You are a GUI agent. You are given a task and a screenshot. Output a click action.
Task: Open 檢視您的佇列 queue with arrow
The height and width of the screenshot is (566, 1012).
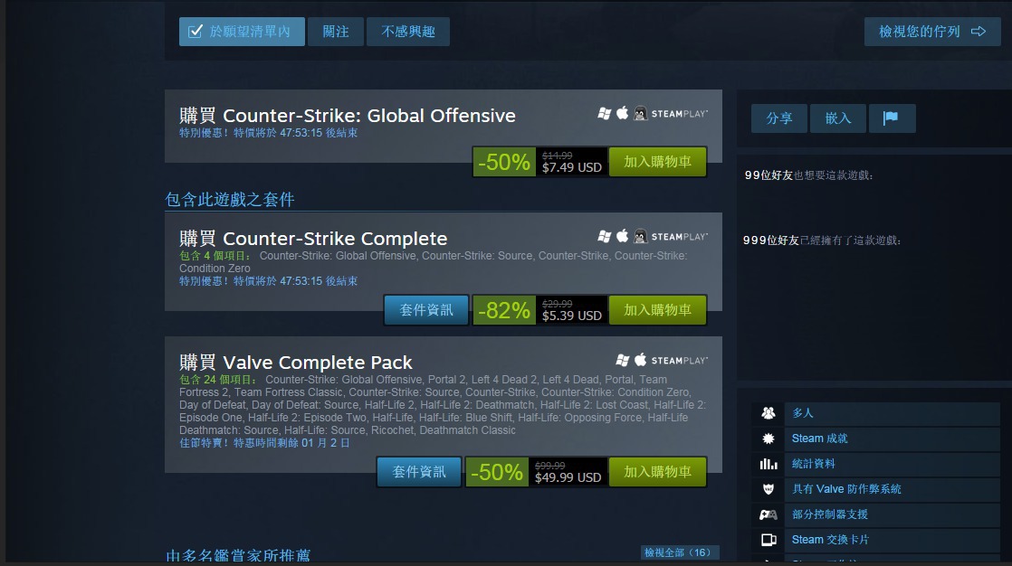[x=932, y=32]
